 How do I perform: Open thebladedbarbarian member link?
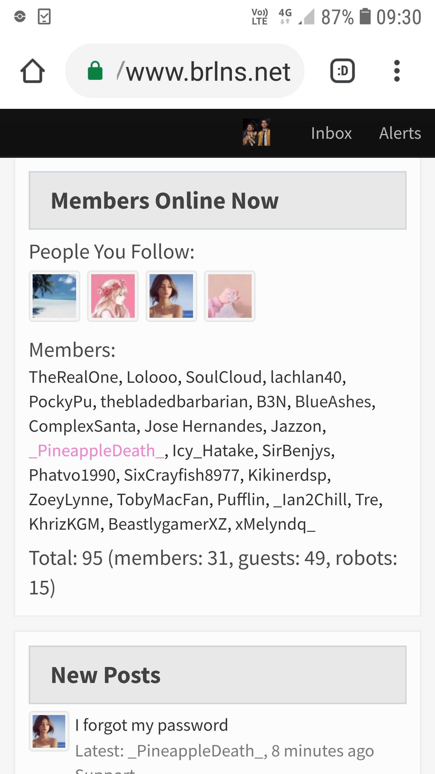pyautogui.click(x=175, y=402)
